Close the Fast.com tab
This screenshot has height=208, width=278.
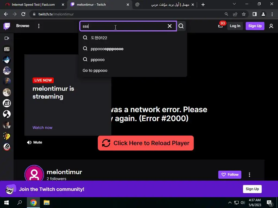[x=63, y=5]
